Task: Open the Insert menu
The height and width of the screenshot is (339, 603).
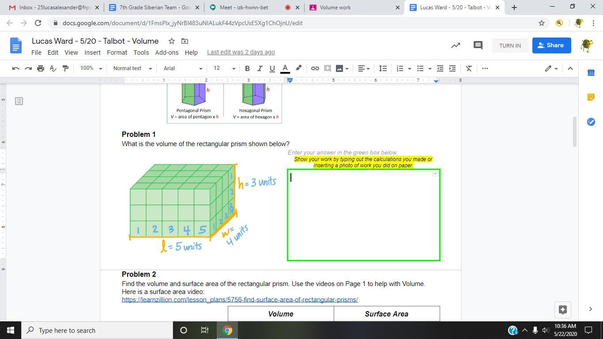Action: click(92, 52)
